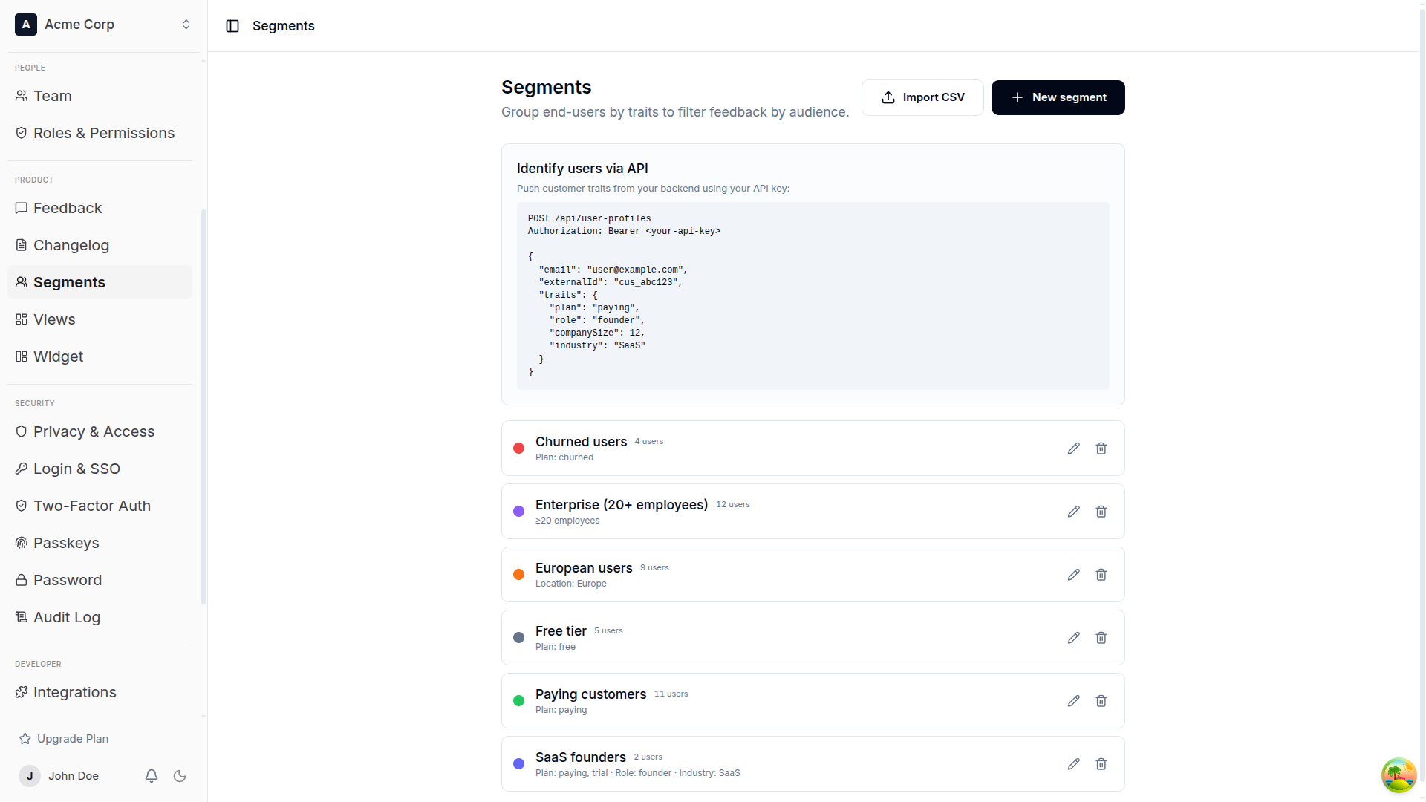This screenshot has width=1426, height=802.
Task: Click 'Location: Europe' rule text
Action: 571,584
